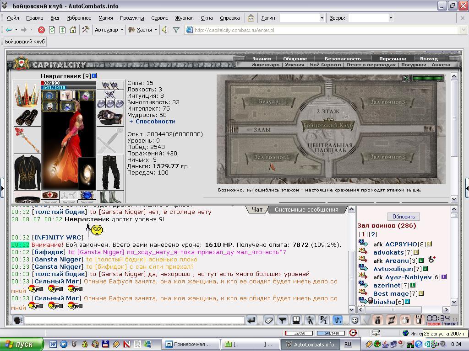This screenshot has height=351, width=469.
Task: Click the Обновить button
Action: 404,216
